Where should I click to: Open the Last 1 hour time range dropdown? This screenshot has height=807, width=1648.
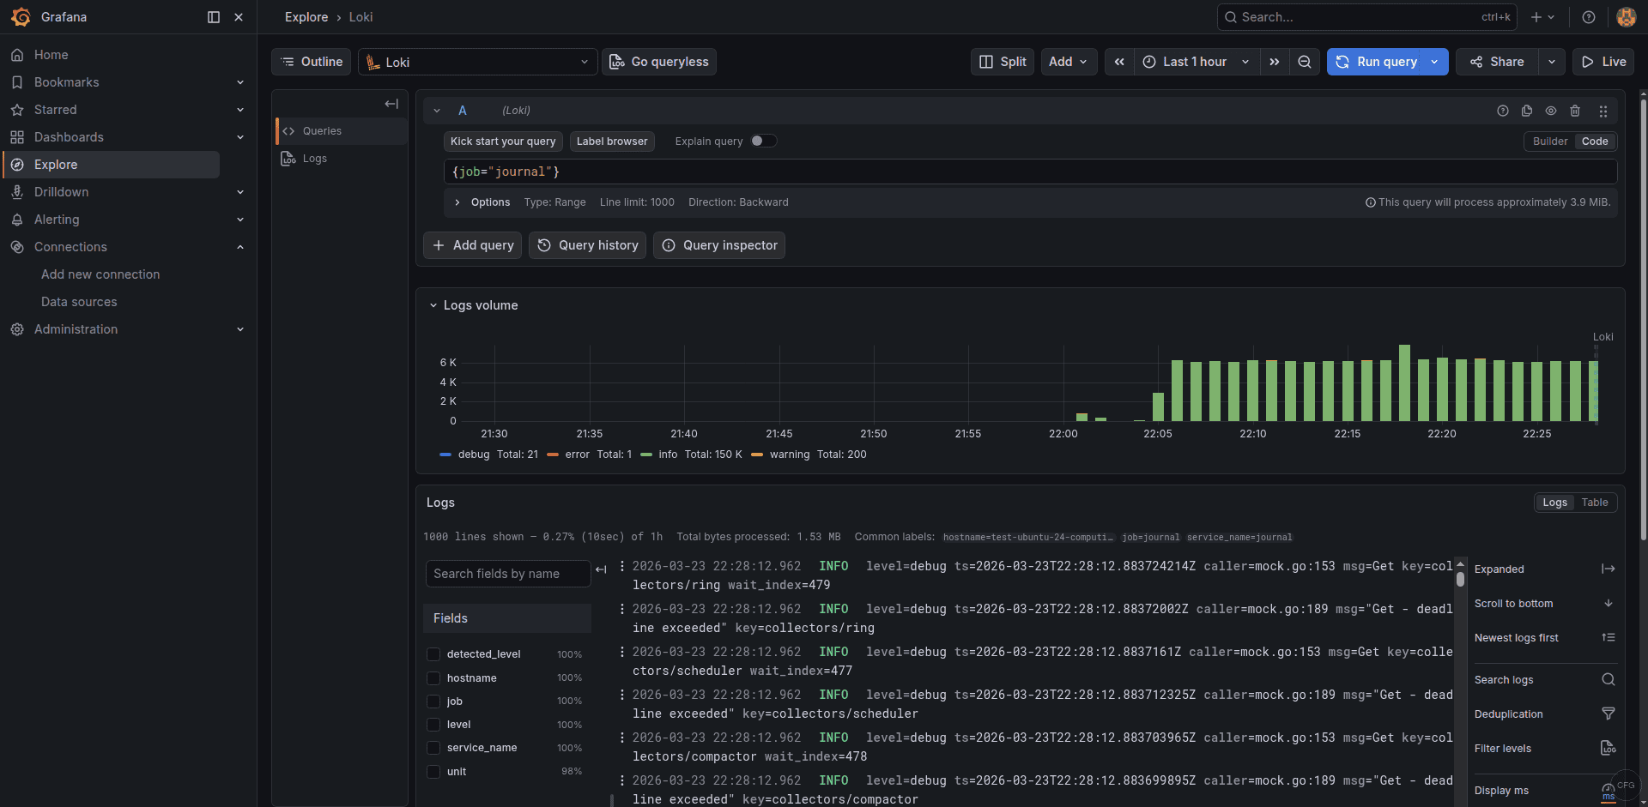[1195, 61]
